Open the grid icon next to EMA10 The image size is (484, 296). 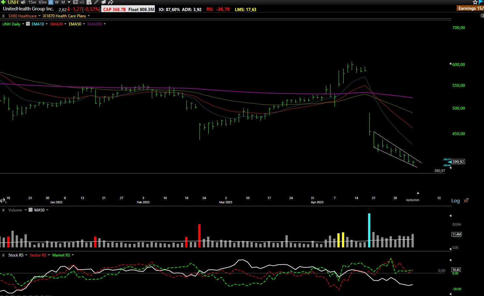(28, 24)
